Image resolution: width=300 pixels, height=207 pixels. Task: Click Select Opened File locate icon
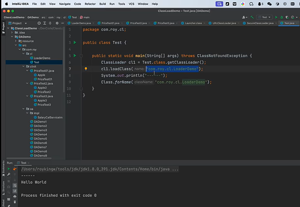tap(39, 23)
